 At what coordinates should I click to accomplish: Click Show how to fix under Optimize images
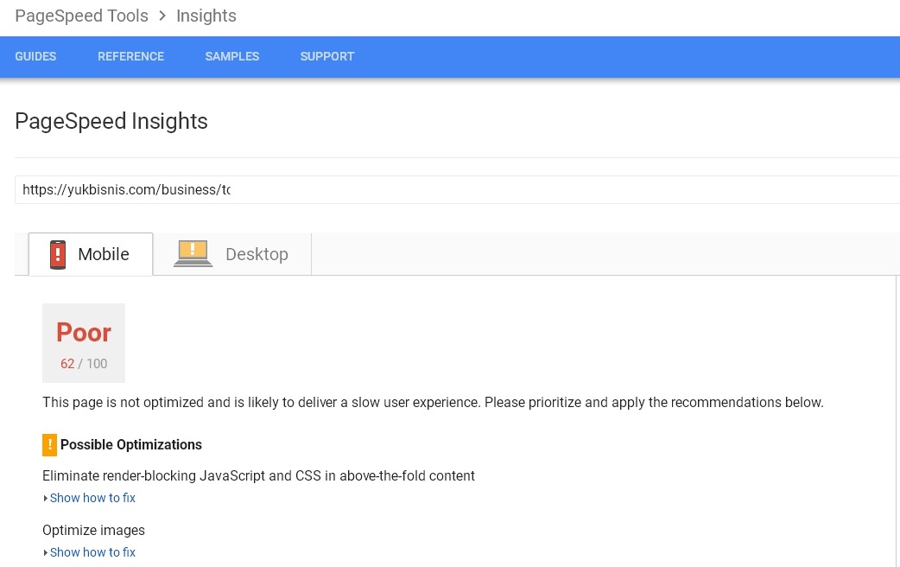click(x=92, y=552)
